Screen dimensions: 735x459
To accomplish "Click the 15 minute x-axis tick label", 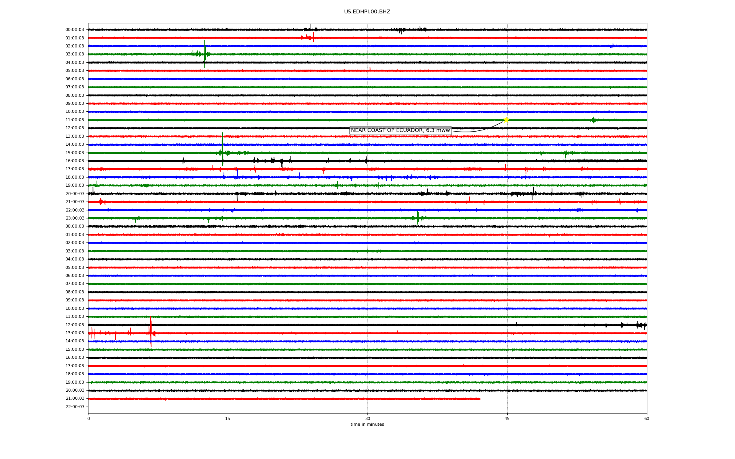I will (x=228, y=418).
